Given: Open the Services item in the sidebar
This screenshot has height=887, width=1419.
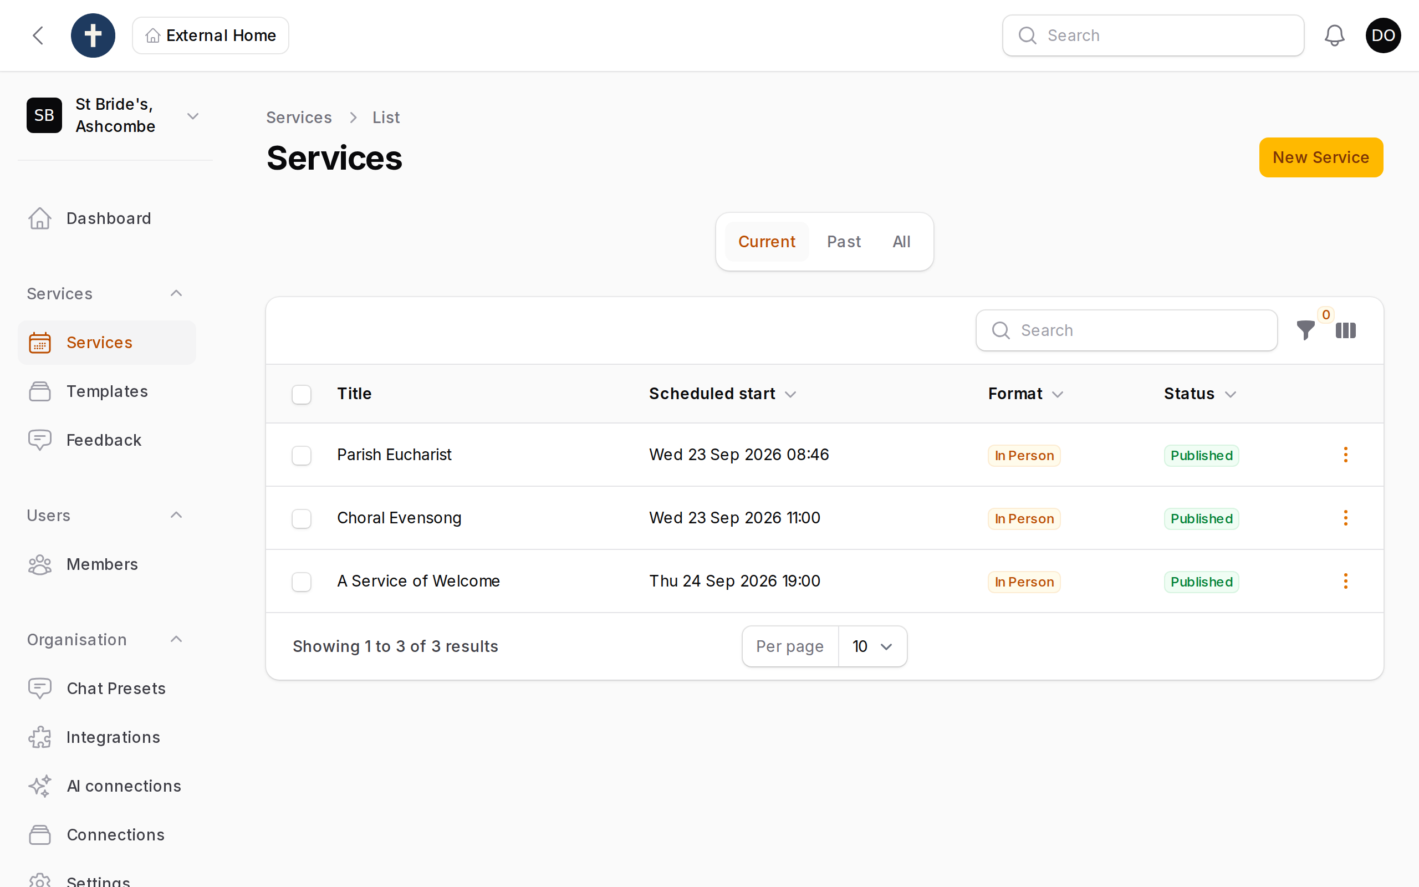Looking at the screenshot, I should (x=107, y=343).
